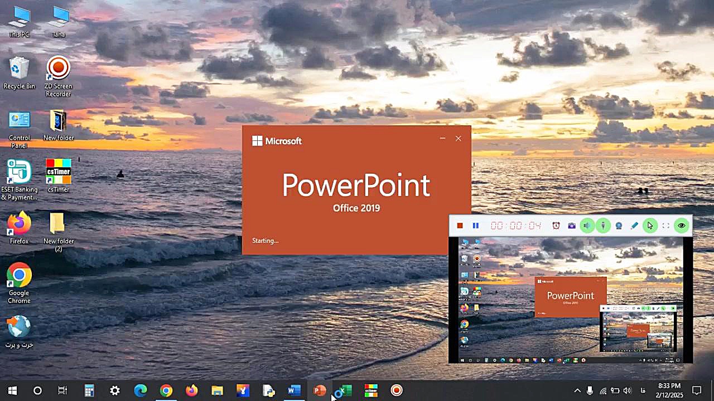The width and height of the screenshot is (714, 401).
Task: Select Google Chrome desktop shortcut
Action: 19,283
